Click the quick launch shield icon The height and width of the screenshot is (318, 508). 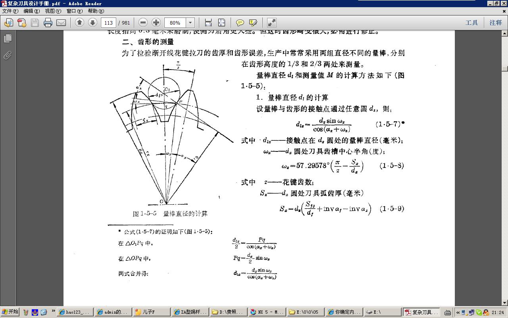point(35,312)
